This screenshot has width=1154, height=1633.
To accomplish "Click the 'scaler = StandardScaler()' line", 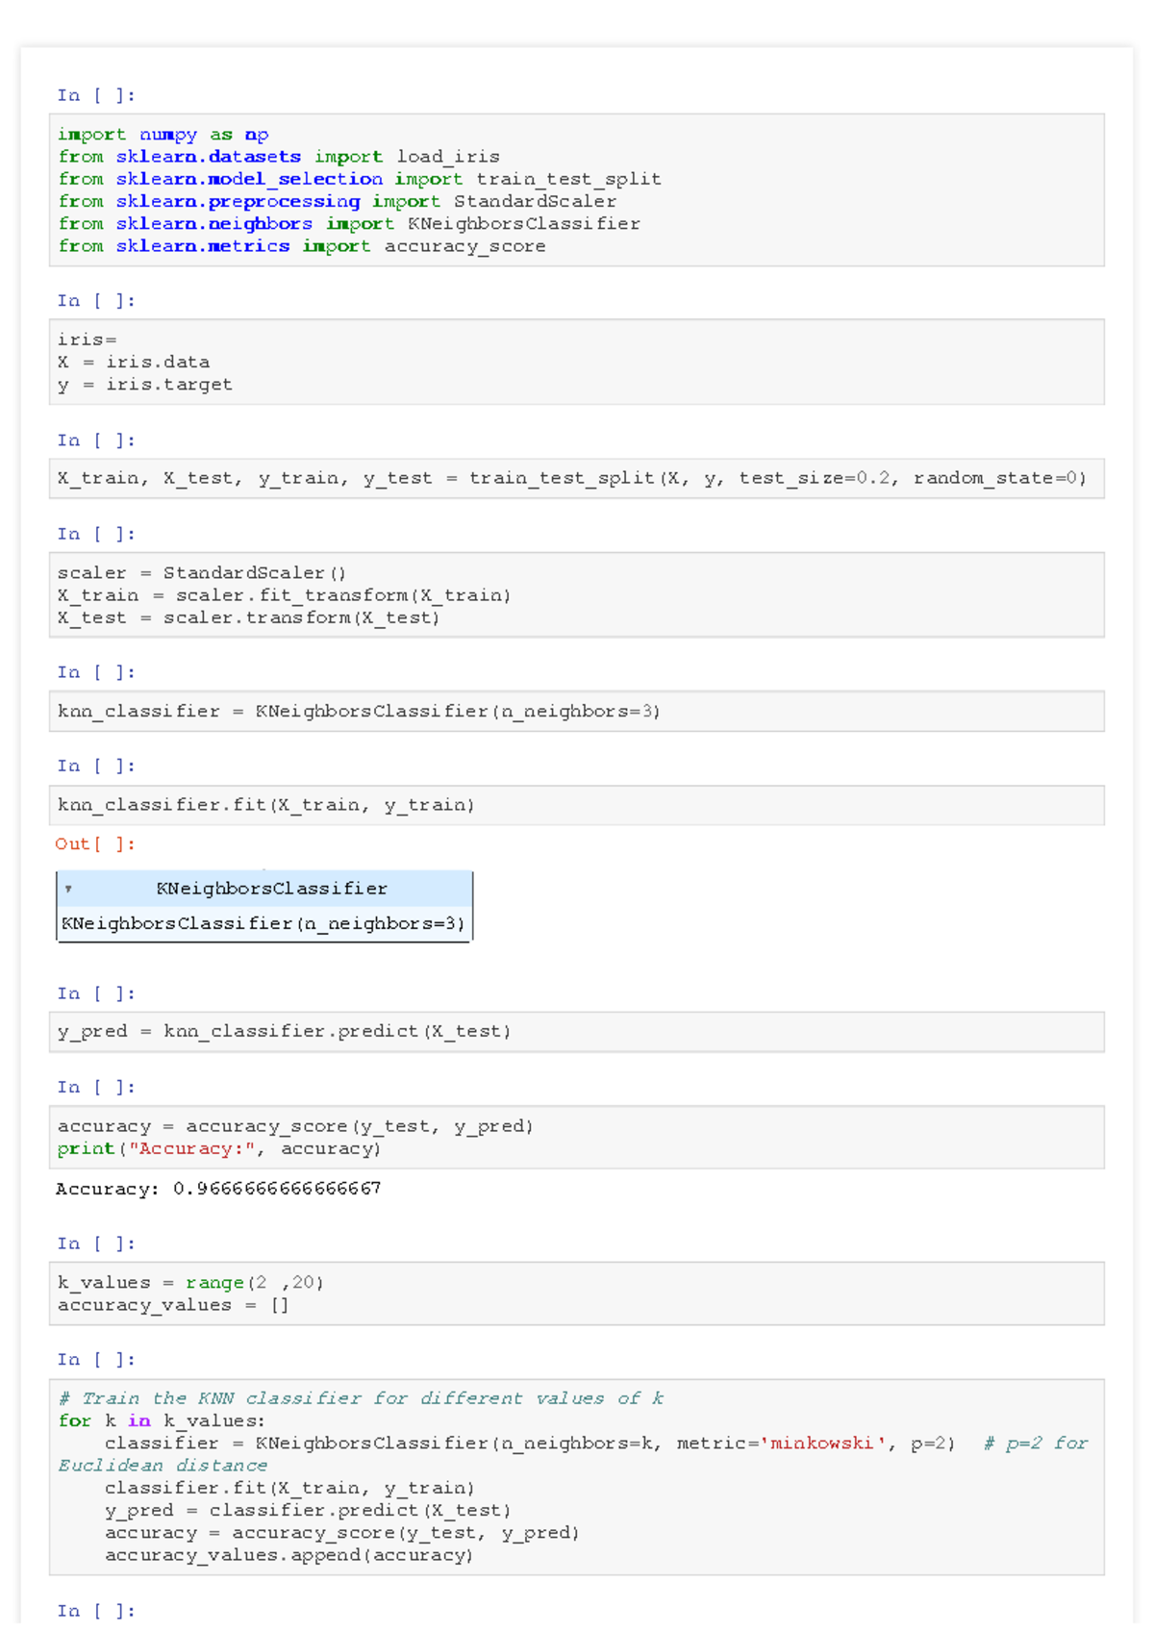I will pos(202,573).
